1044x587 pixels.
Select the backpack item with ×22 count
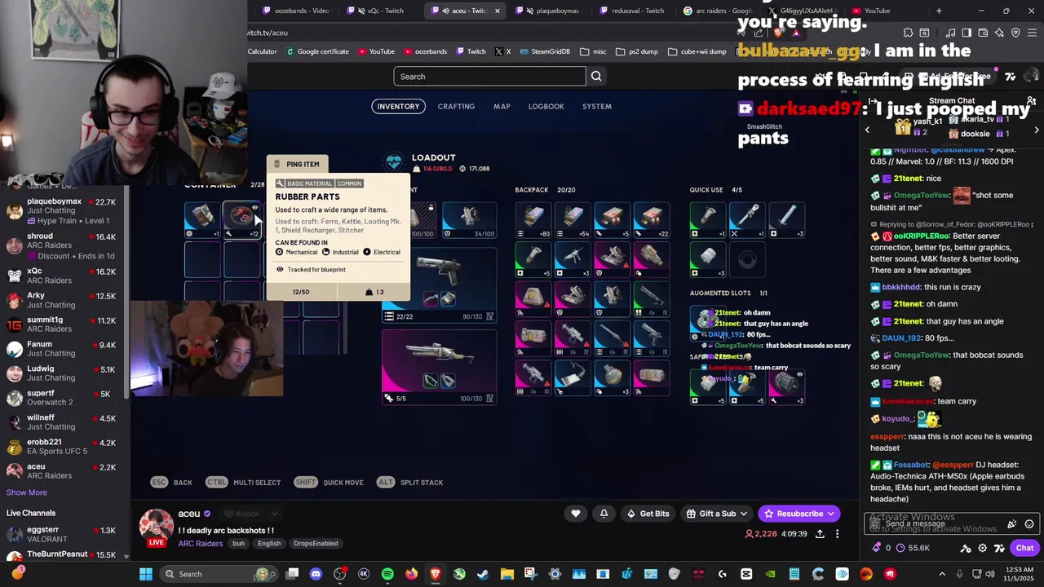pyautogui.click(x=651, y=218)
